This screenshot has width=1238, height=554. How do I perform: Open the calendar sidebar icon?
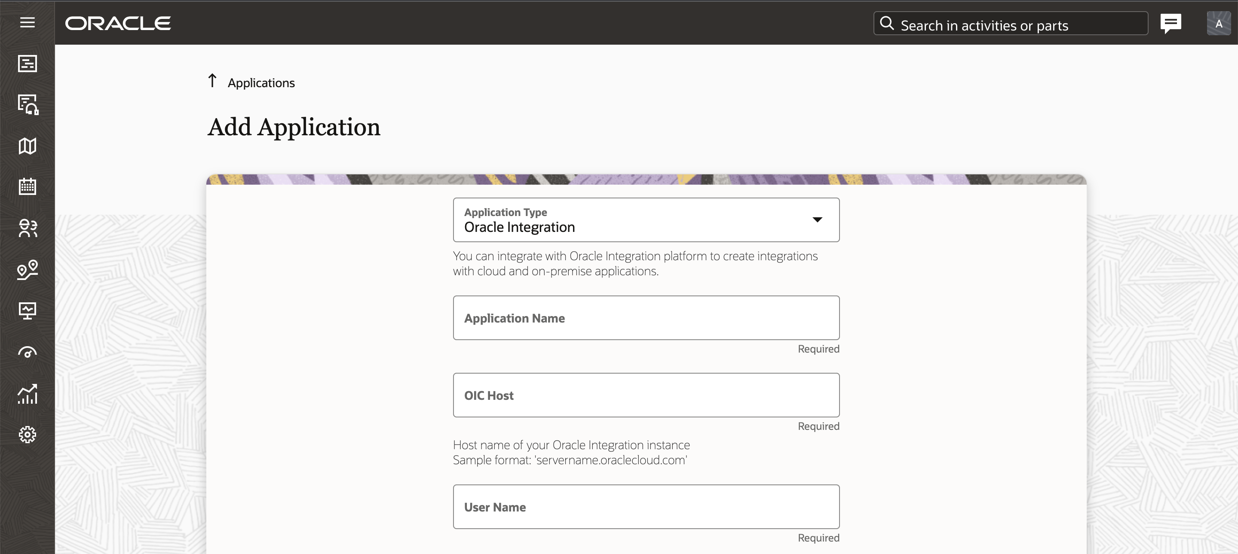[x=28, y=186]
